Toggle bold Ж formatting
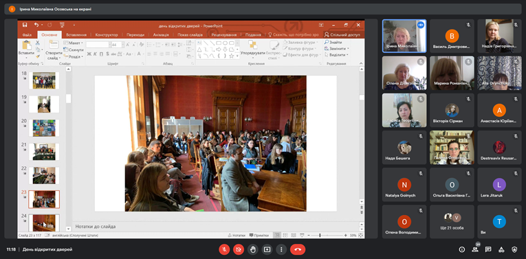 (89, 54)
